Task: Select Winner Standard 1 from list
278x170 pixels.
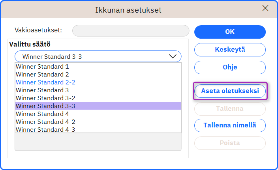Action: point(98,67)
